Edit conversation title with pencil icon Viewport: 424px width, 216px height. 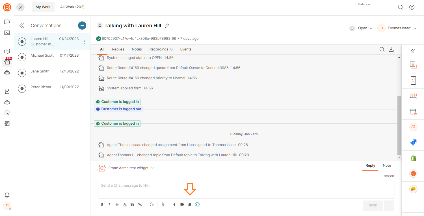click(x=167, y=26)
